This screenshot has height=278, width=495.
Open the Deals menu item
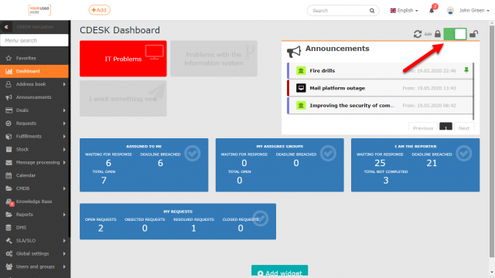(34, 110)
